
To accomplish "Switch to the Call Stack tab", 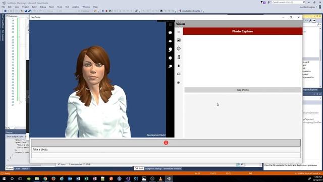I will click(x=139, y=168).
